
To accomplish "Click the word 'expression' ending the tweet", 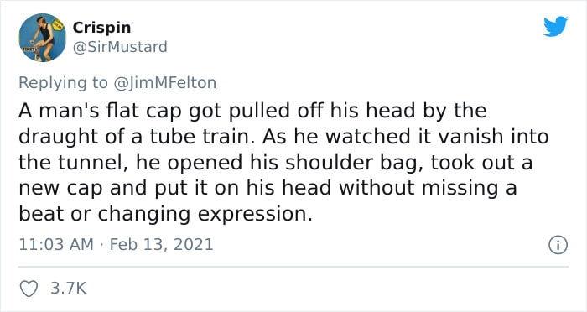I will tap(255, 215).
